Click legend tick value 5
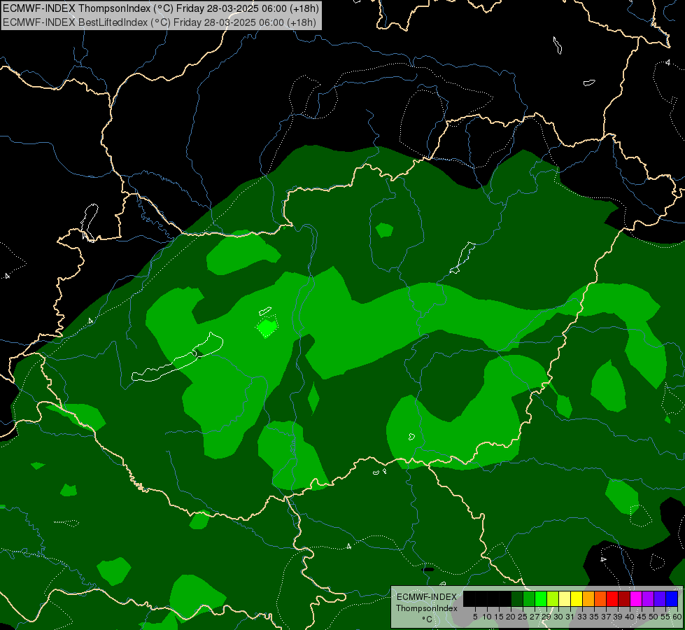Screen dimensions: 685x630 (475, 617)
